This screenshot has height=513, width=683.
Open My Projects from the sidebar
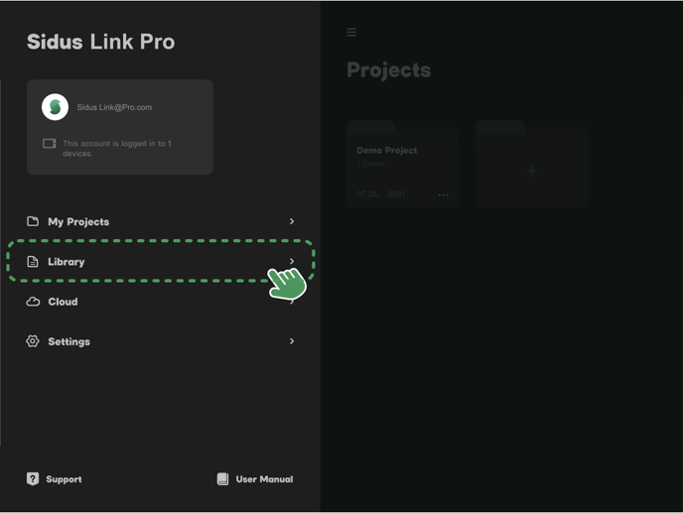pyautogui.click(x=160, y=221)
